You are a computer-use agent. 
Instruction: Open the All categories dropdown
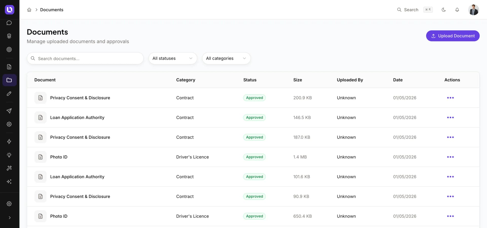coord(226,58)
